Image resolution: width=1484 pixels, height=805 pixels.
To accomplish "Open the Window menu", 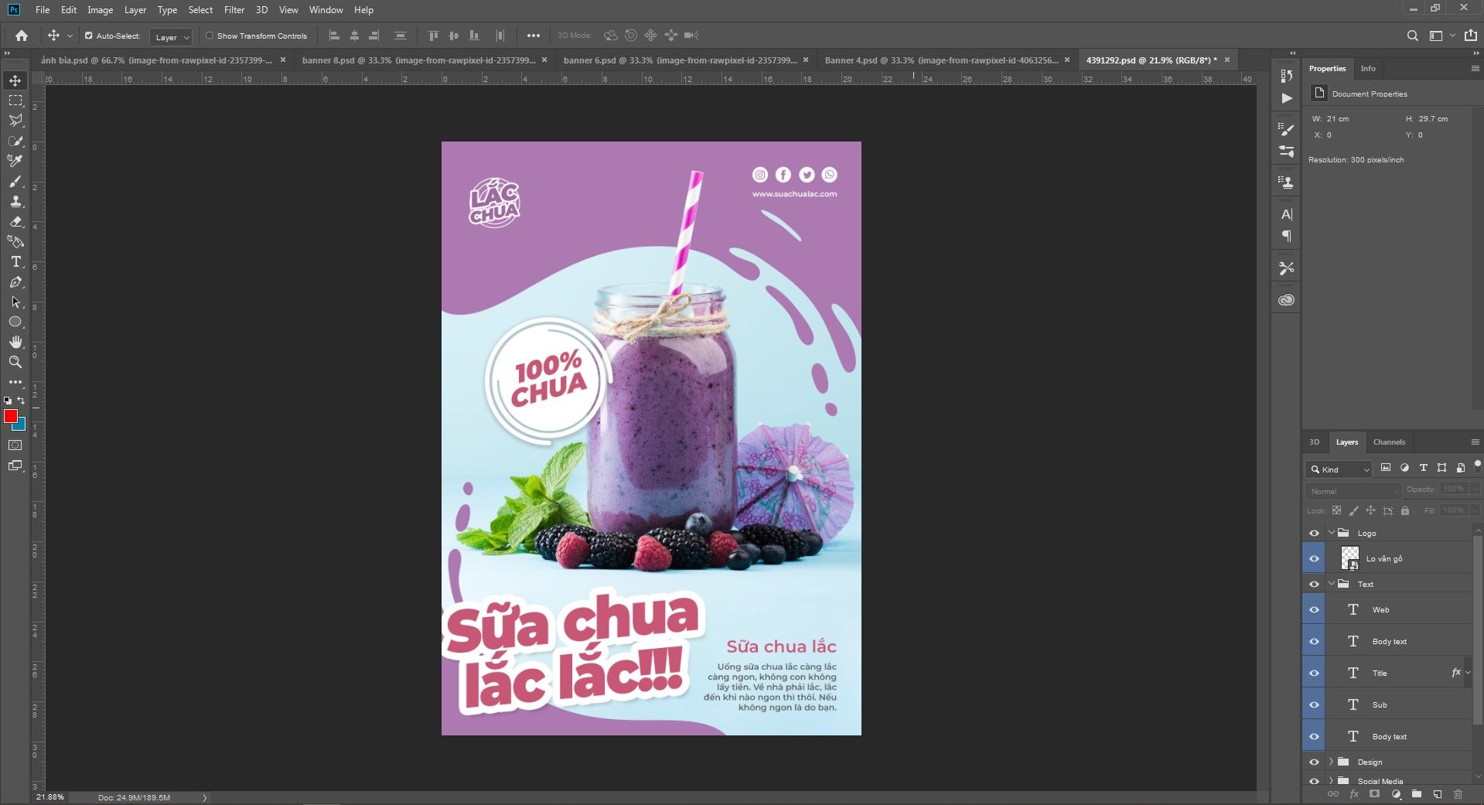I will point(326,10).
